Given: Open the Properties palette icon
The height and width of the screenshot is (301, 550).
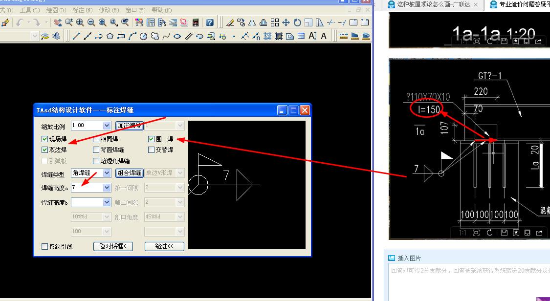Looking at the screenshot, I should pos(139,22).
